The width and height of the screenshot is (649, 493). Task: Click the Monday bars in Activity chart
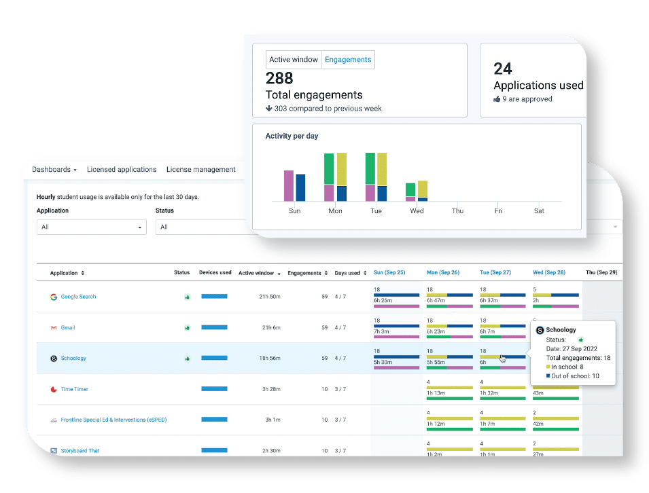click(335, 177)
